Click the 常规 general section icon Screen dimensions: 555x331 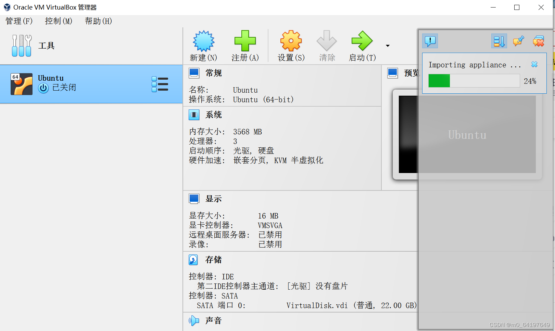[194, 73]
